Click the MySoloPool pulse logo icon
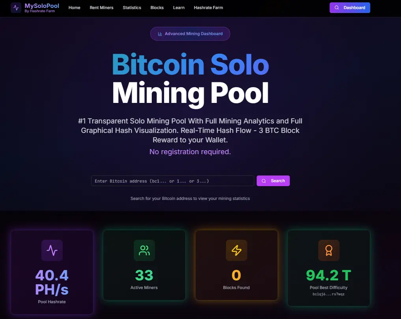This screenshot has width=401, height=319. (x=16, y=8)
